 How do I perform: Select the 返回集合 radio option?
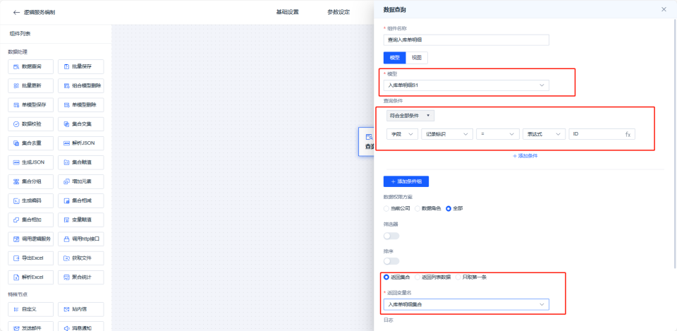point(397,277)
